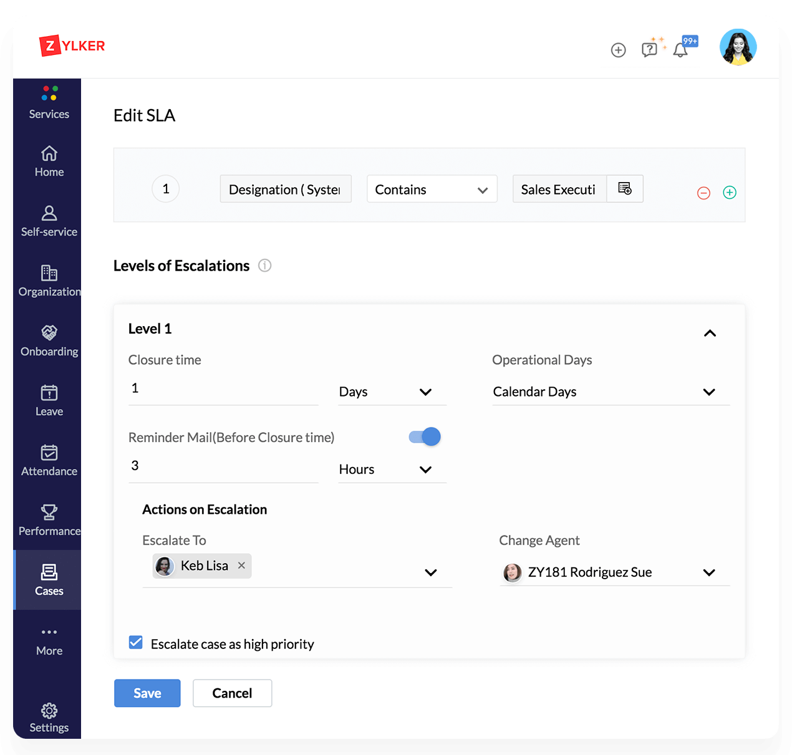Screen dimensions: 792x755
Task: Click the Zylker logo
Action: (x=72, y=46)
